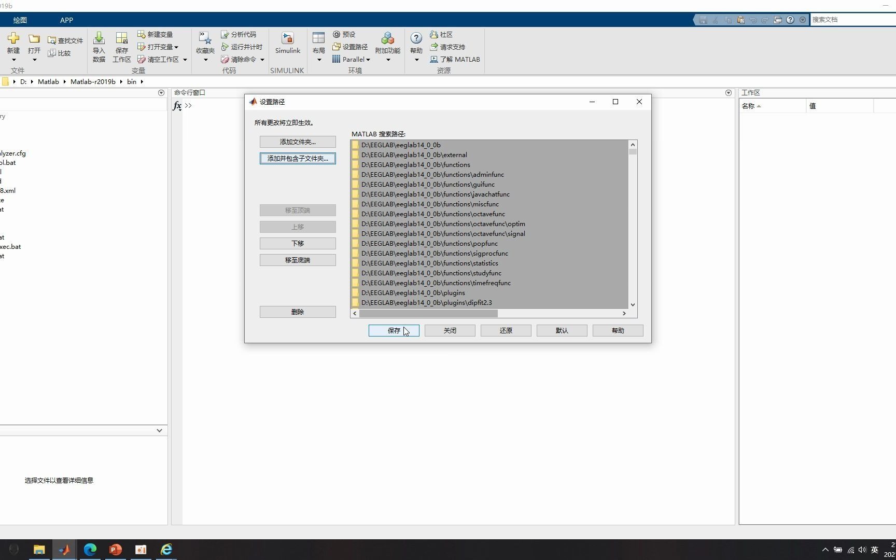
Task: Click the quick access help icon
Action: coord(790,20)
